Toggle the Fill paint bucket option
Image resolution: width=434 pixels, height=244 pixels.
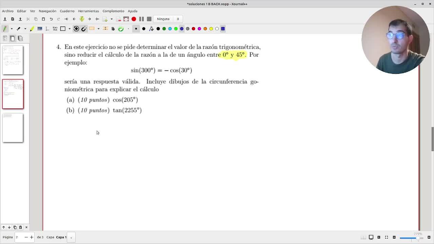pos(151,29)
